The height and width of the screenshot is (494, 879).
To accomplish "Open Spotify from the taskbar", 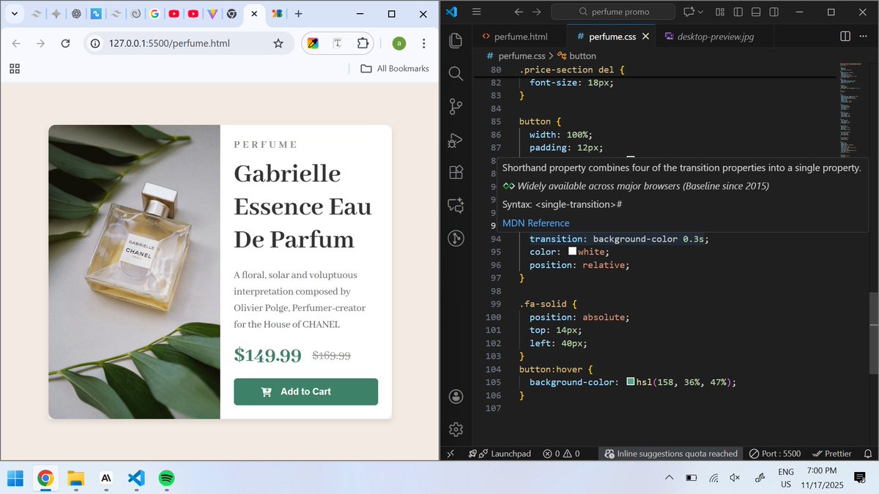I will pos(167,479).
